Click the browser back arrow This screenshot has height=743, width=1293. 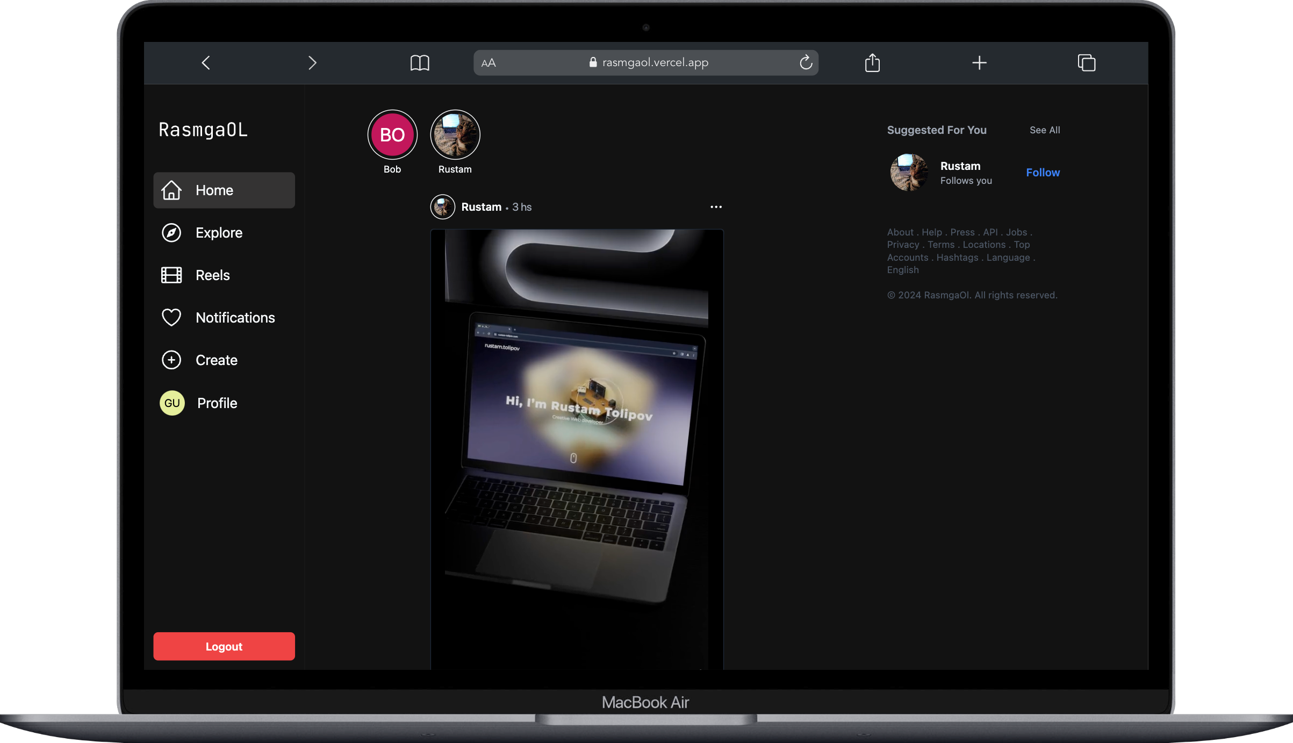pyautogui.click(x=206, y=63)
